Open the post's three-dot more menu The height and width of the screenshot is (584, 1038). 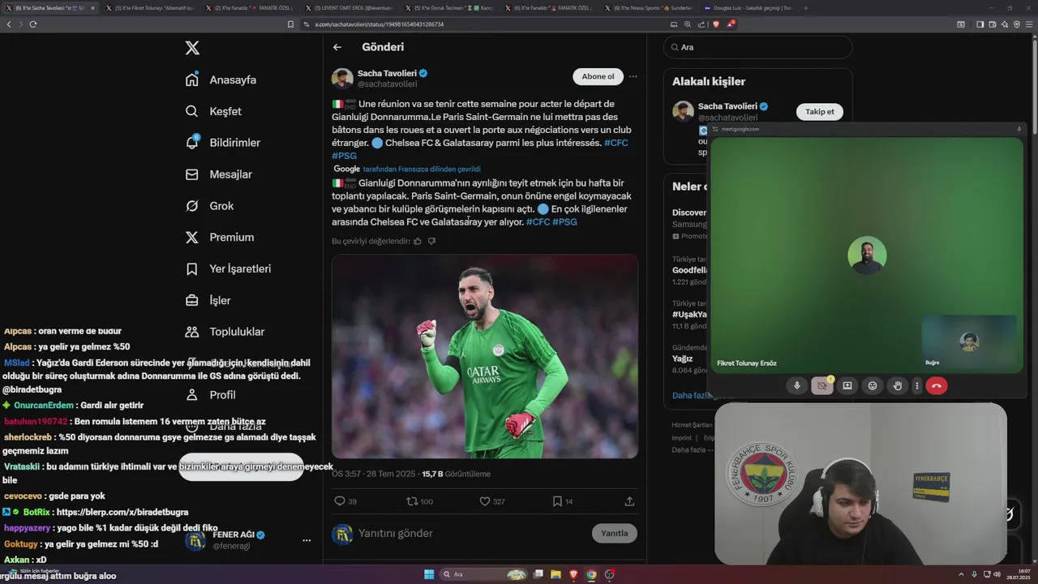click(x=633, y=76)
